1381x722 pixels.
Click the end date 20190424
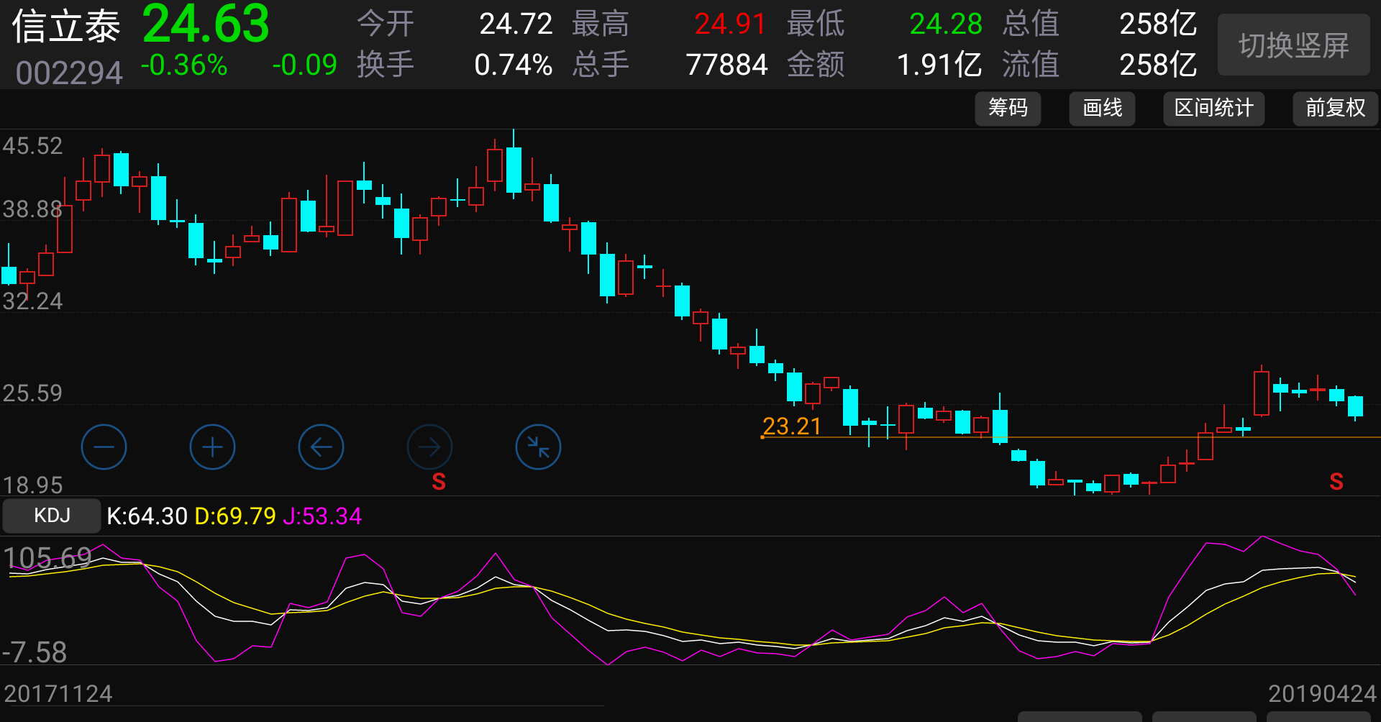pyautogui.click(x=1322, y=694)
